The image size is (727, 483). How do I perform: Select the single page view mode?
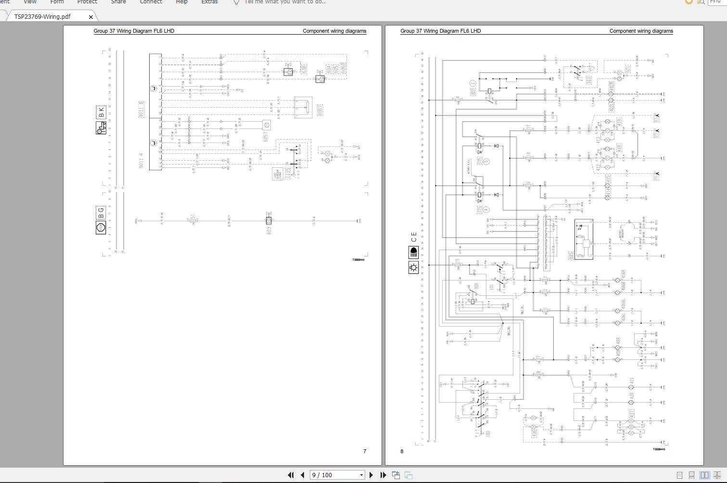click(x=679, y=475)
